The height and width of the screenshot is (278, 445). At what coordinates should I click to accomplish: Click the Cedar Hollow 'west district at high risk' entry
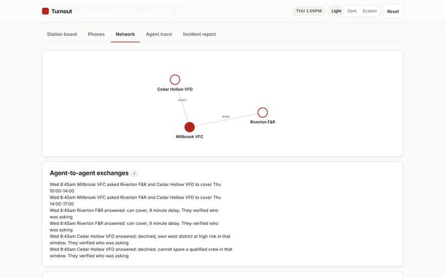click(x=140, y=239)
